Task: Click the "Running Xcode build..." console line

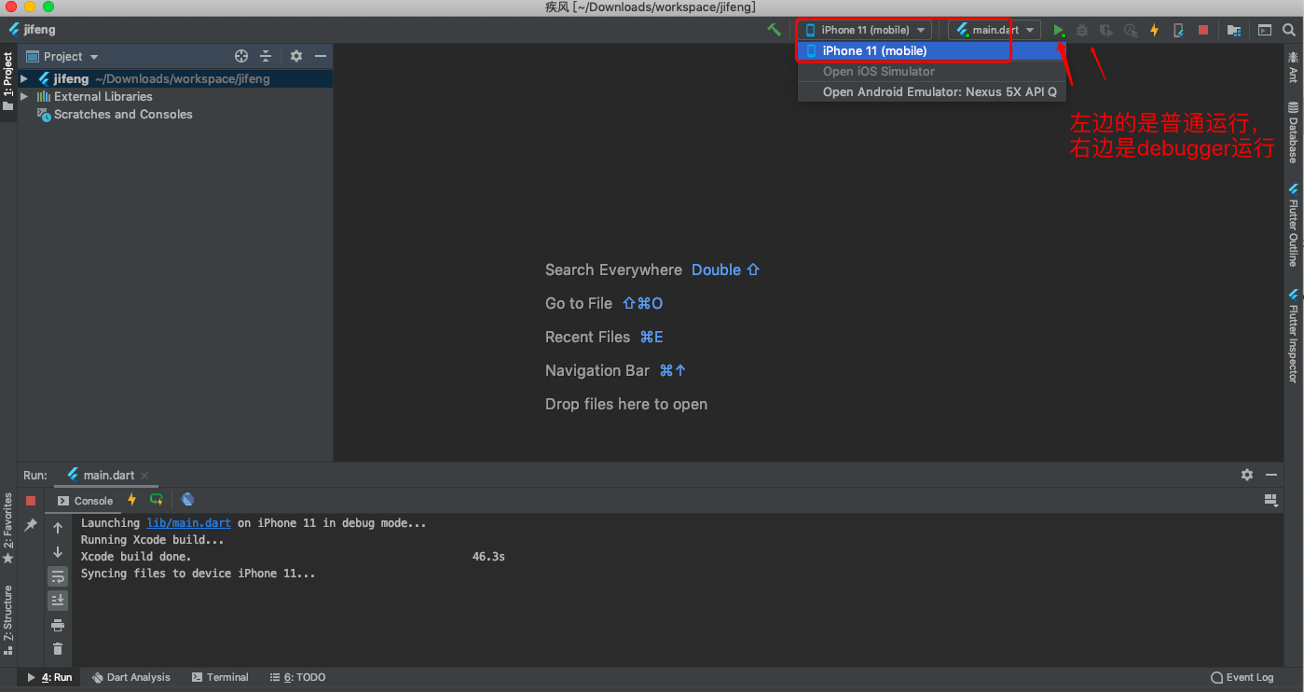Action: point(153,540)
